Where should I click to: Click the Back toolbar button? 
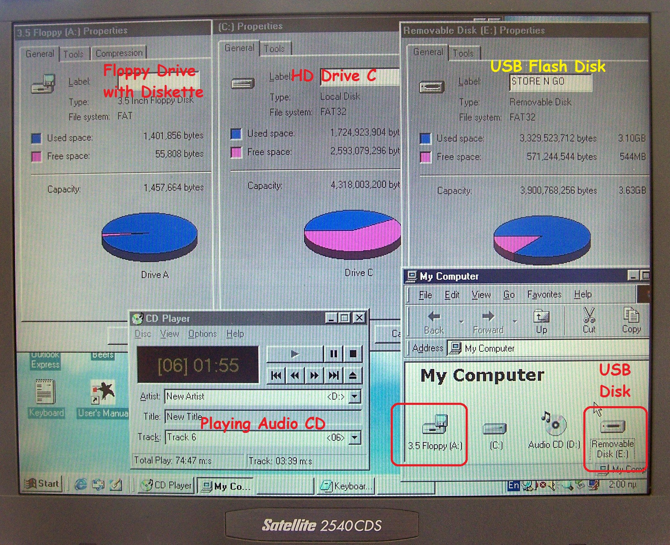(434, 321)
